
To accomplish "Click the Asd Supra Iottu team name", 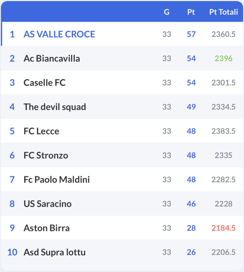I will point(54,252).
